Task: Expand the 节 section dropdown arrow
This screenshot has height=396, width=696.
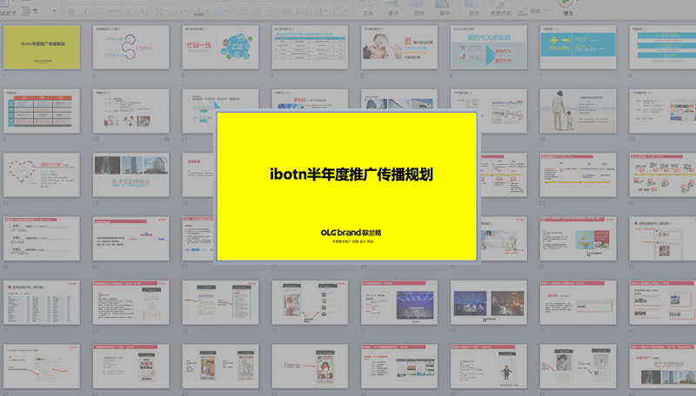Action: point(54,11)
